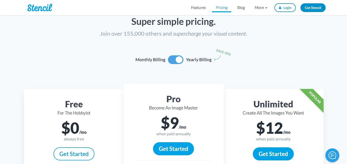Viewport: 347px width, 164px height.
Task: Click the Get Stencil button
Action: point(313,8)
